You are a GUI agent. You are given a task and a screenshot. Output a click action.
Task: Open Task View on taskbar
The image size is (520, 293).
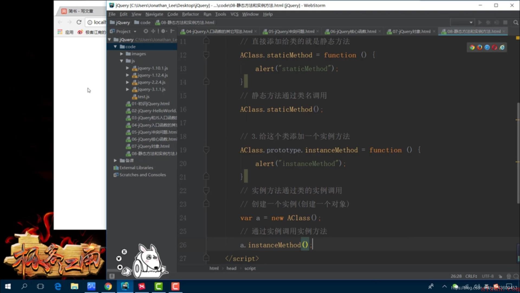(40, 286)
